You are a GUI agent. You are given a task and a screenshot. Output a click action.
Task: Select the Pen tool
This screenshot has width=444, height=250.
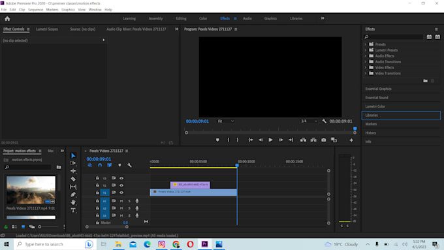tap(73, 195)
